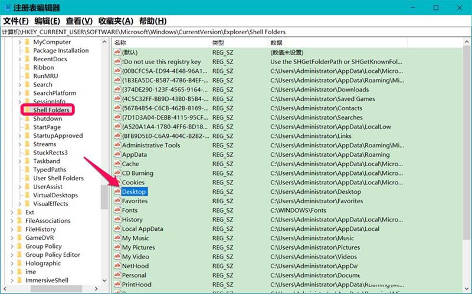Click the string icon for My Pictures

tap(117, 247)
